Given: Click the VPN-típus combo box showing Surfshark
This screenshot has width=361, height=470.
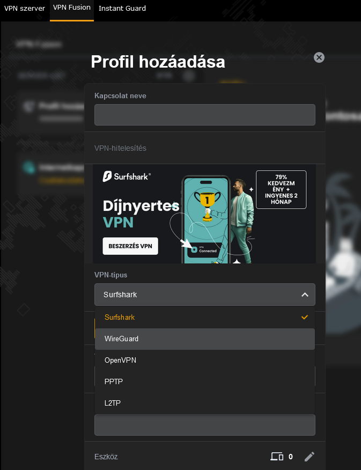Looking at the screenshot, I should (x=205, y=295).
